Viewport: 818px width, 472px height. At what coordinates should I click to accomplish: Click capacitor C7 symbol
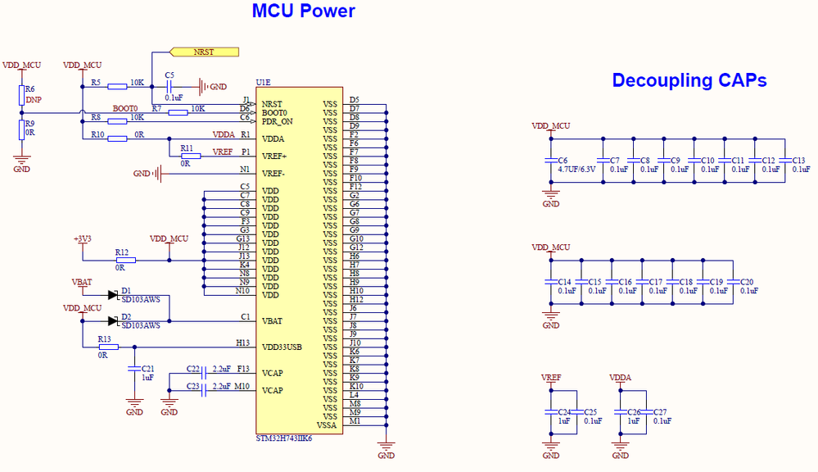[603, 161]
